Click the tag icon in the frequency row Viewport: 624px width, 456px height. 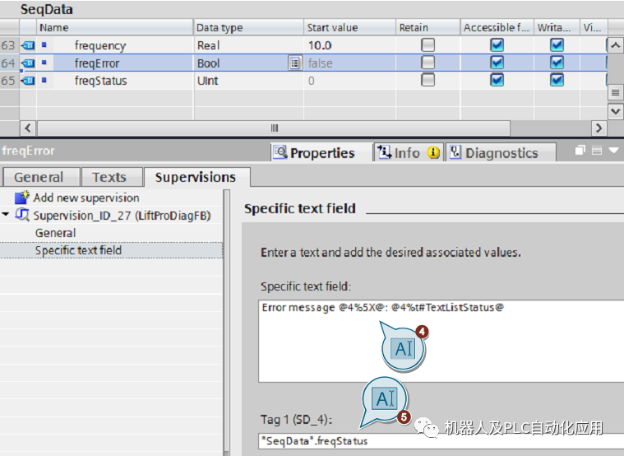point(28,45)
